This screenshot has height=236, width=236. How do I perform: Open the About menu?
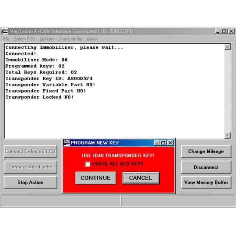point(92,39)
